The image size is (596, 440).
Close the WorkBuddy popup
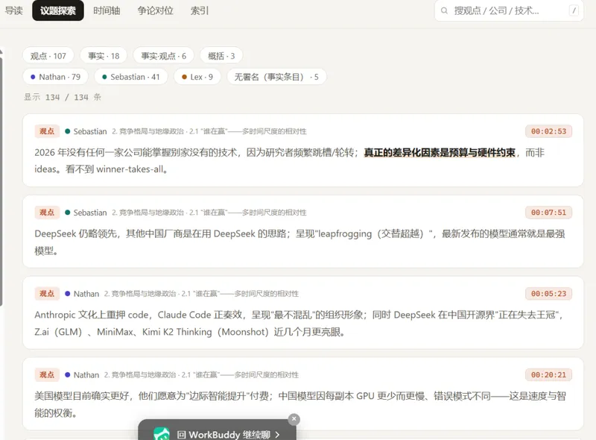[294, 419]
